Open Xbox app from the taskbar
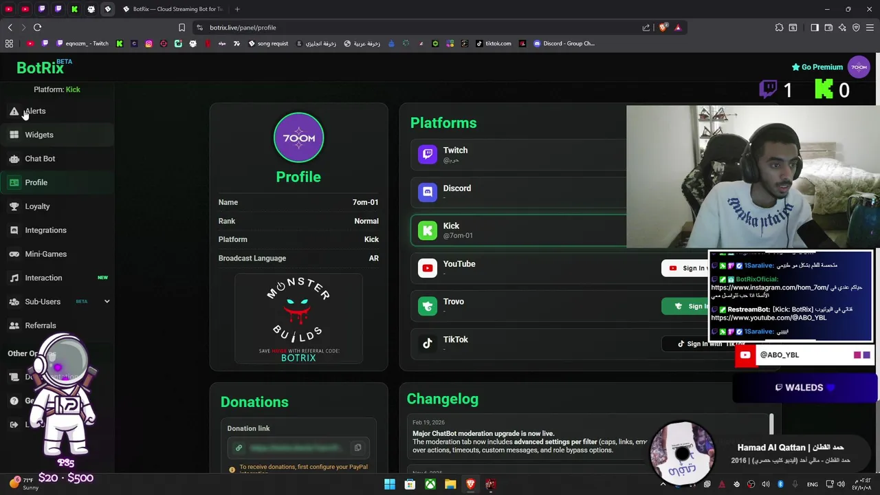880x495 pixels. click(x=430, y=485)
